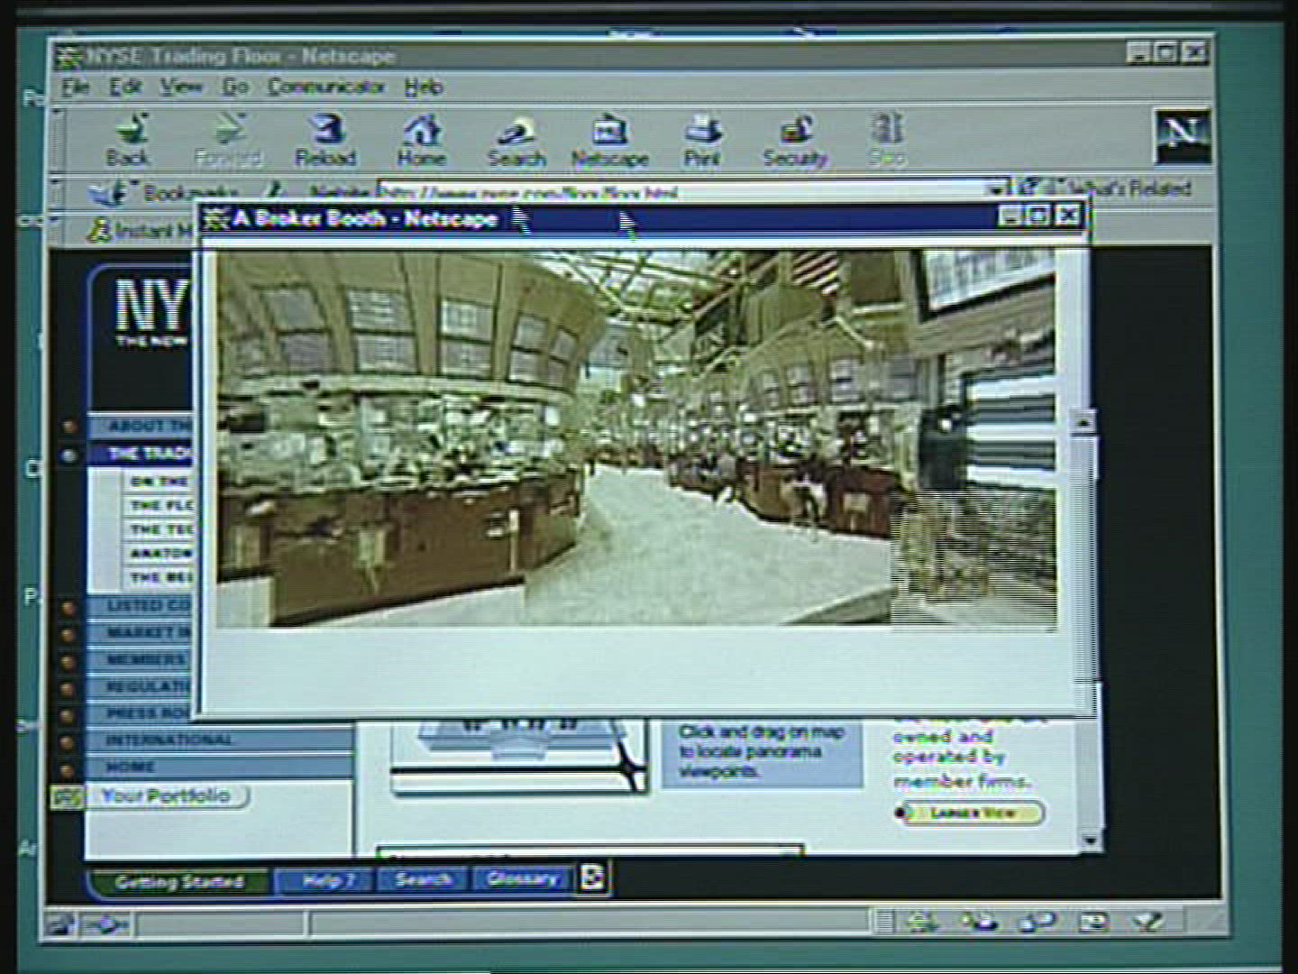Open the File menu
The image size is (1298, 974).
(x=76, y=87)
